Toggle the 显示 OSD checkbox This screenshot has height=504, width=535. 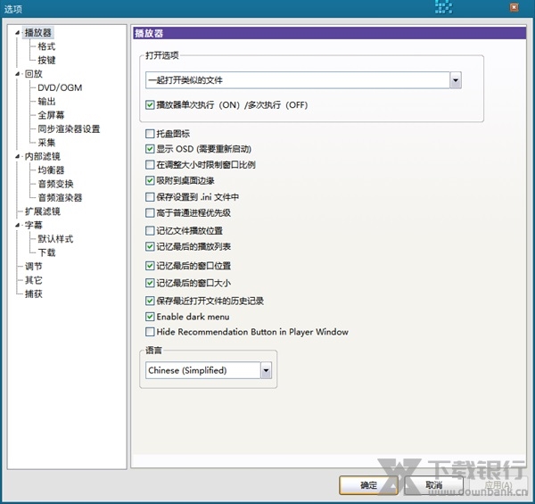pyautogui.click(x=150, y=149)
